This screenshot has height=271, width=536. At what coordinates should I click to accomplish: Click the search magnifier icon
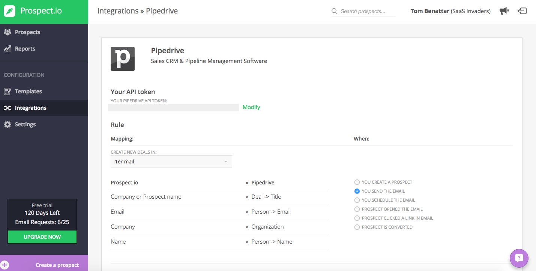point(335,11)
